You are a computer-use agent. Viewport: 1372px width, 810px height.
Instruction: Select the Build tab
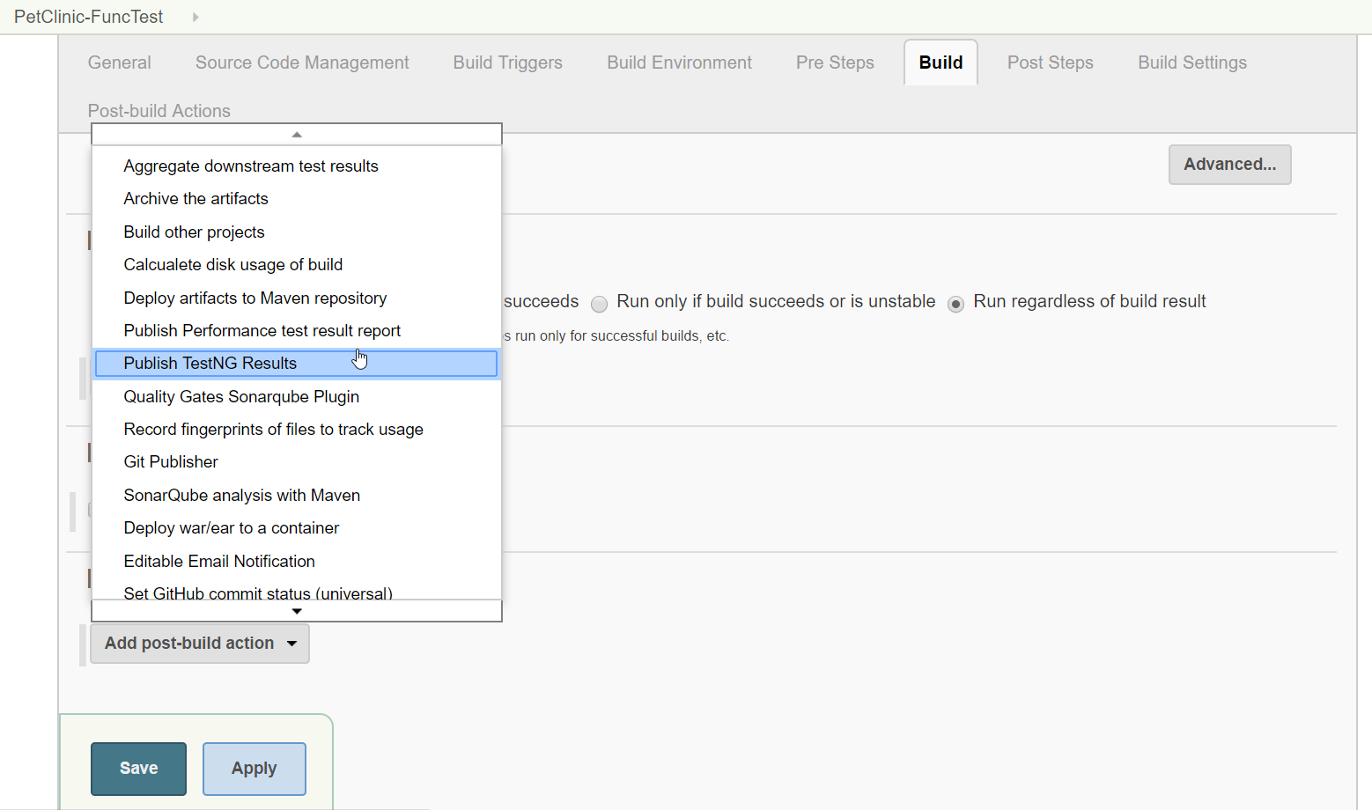click(940, 63)
